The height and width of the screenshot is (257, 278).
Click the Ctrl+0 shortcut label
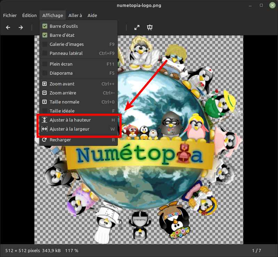[x=108, y=102]
